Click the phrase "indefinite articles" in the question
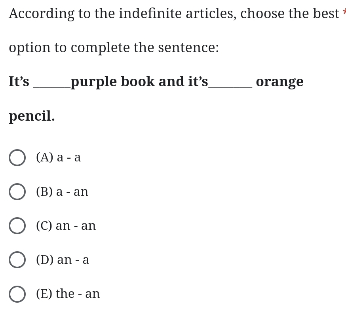The image size is (346, 309). point(177,14)
